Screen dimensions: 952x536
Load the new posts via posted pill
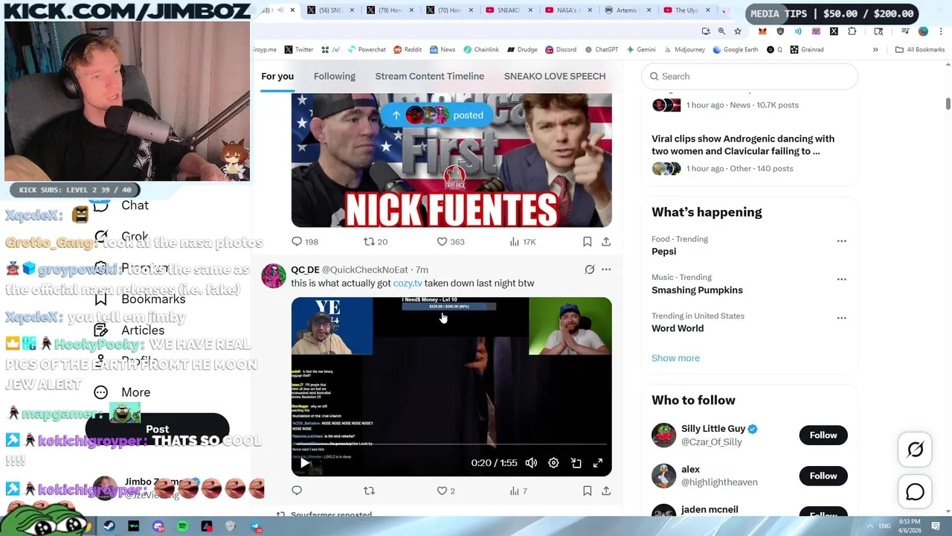[x=437, y=115]
